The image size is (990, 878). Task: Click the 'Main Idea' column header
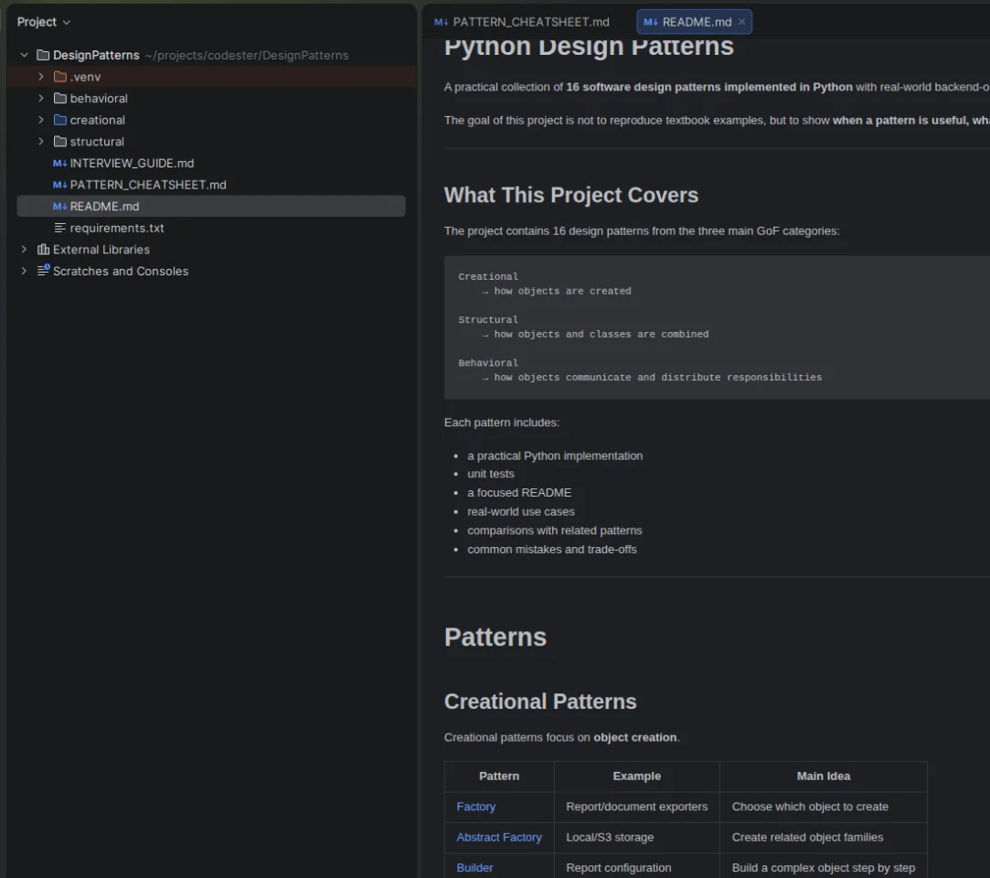[824, 776]
